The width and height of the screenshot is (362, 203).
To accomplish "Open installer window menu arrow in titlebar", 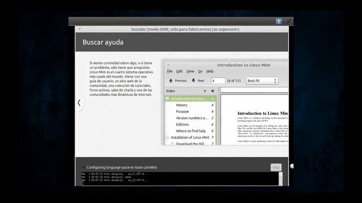I will tap(80, 29).
